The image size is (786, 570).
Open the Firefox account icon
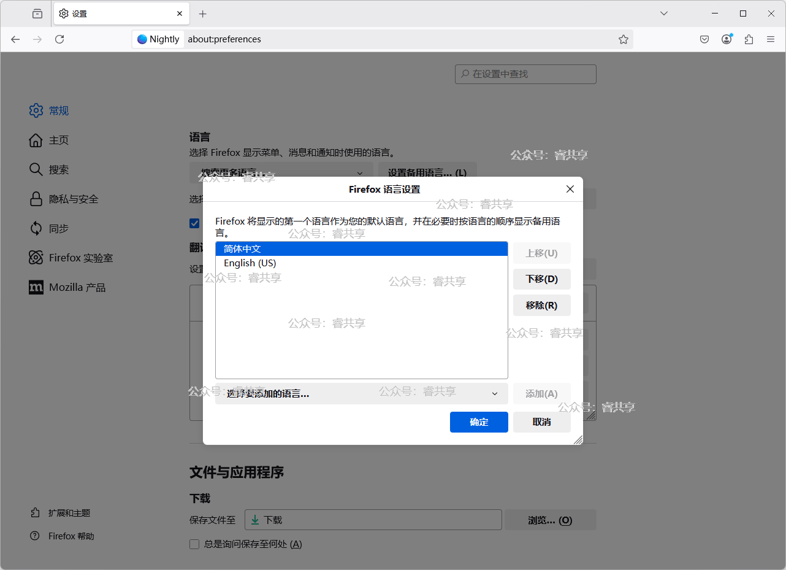pos(727,39)
